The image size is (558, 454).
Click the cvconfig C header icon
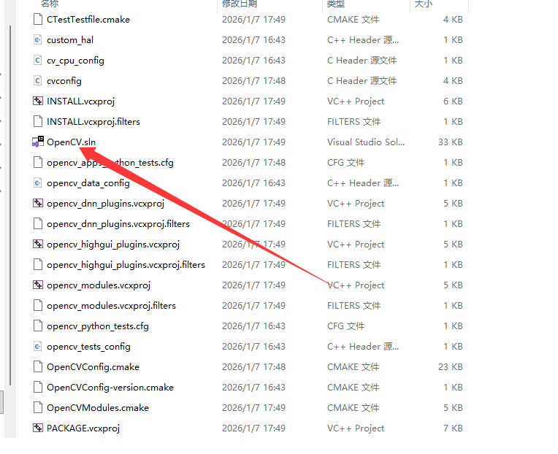click(38, 81)
